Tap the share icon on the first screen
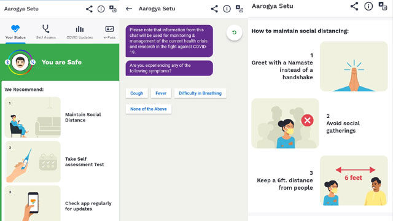This screenshot has height=221, width=393. 89,9
